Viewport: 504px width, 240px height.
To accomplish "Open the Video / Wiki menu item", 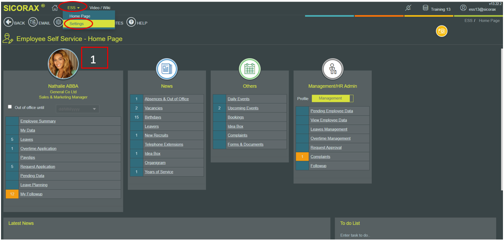I will [x=100, y=8].
